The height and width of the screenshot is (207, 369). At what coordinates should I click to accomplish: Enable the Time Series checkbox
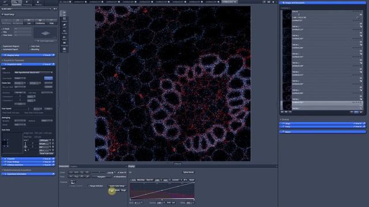(2, 35)
